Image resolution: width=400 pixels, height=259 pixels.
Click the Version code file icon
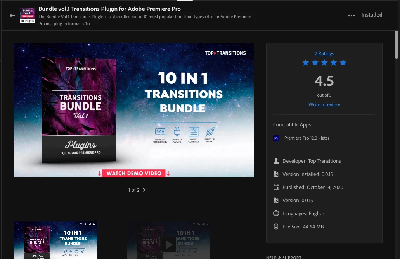[276, 200]
